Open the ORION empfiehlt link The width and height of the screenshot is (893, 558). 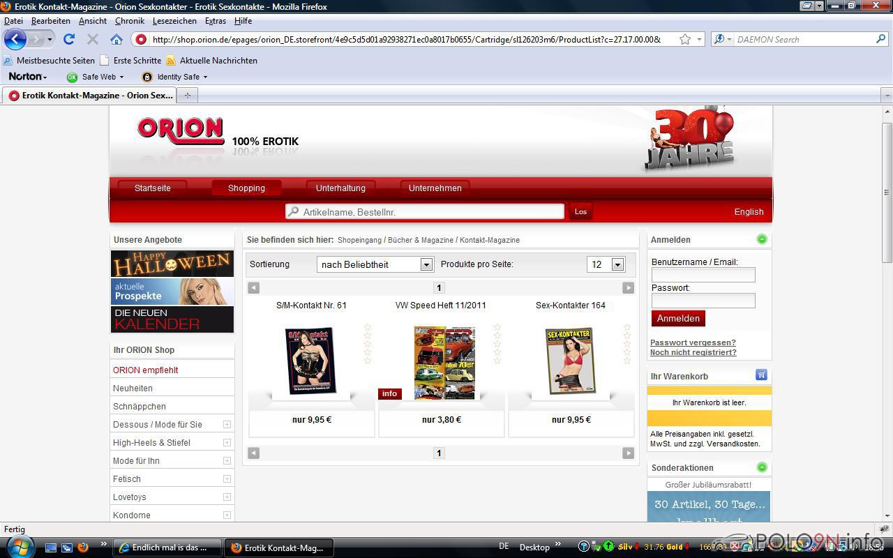point(145,370)
